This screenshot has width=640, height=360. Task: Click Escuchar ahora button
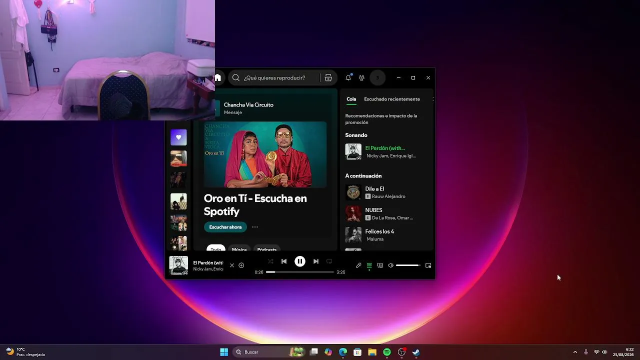pyautogui.click(x=225, y=227)
